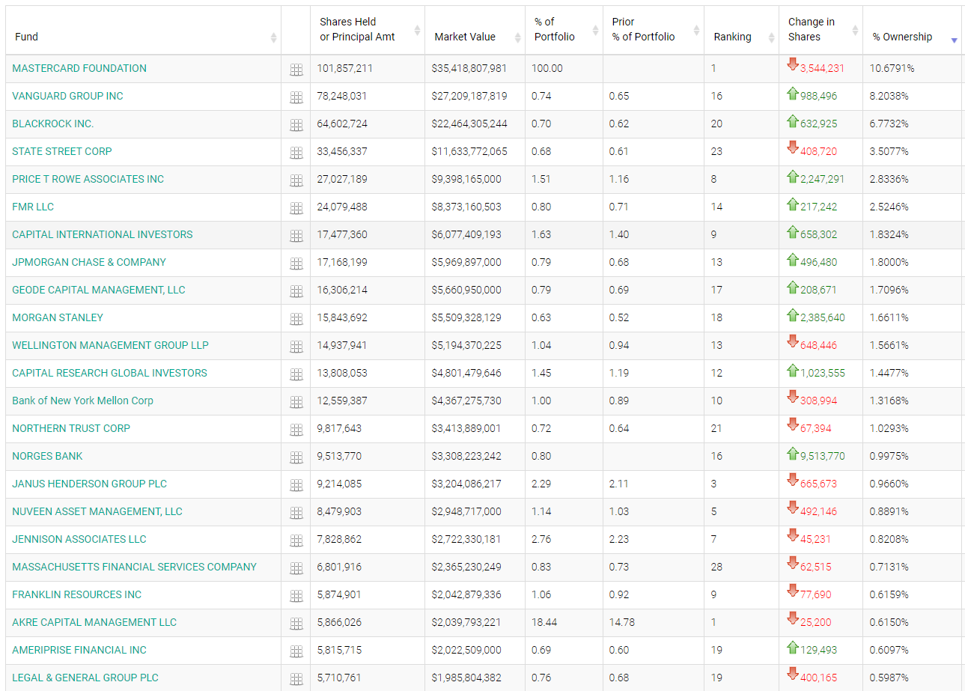Open grid icon for NORGES BANK row

coord(296,457)
